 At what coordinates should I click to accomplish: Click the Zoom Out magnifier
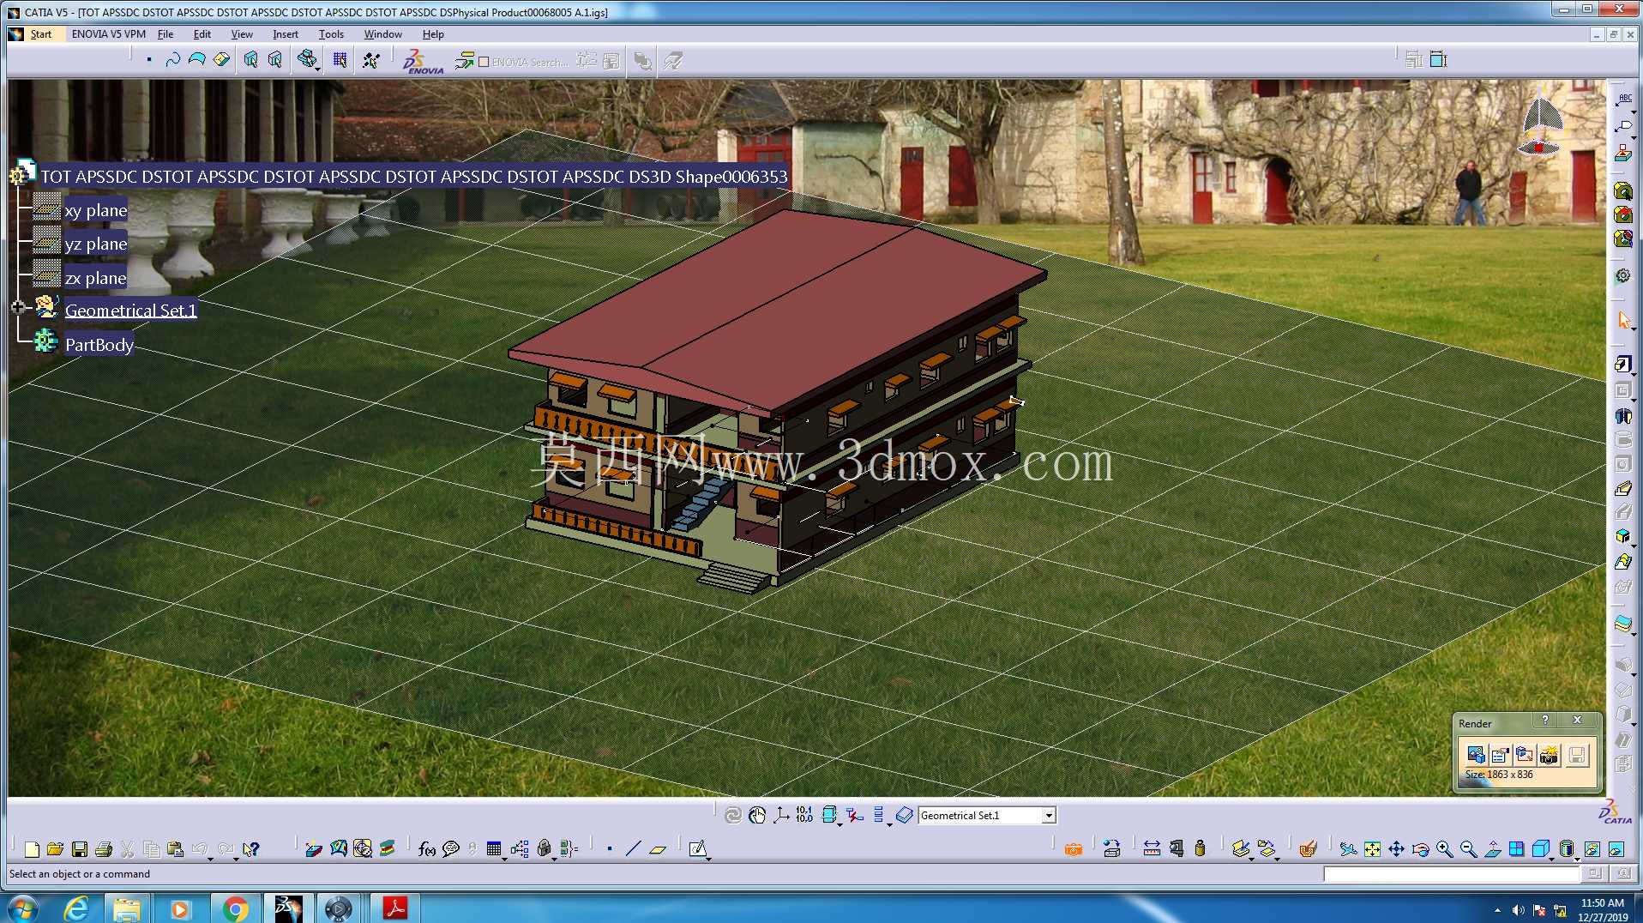coord(1469,849)
